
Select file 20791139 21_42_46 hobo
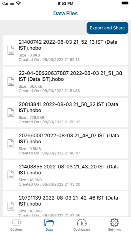(x=65, y=204)
